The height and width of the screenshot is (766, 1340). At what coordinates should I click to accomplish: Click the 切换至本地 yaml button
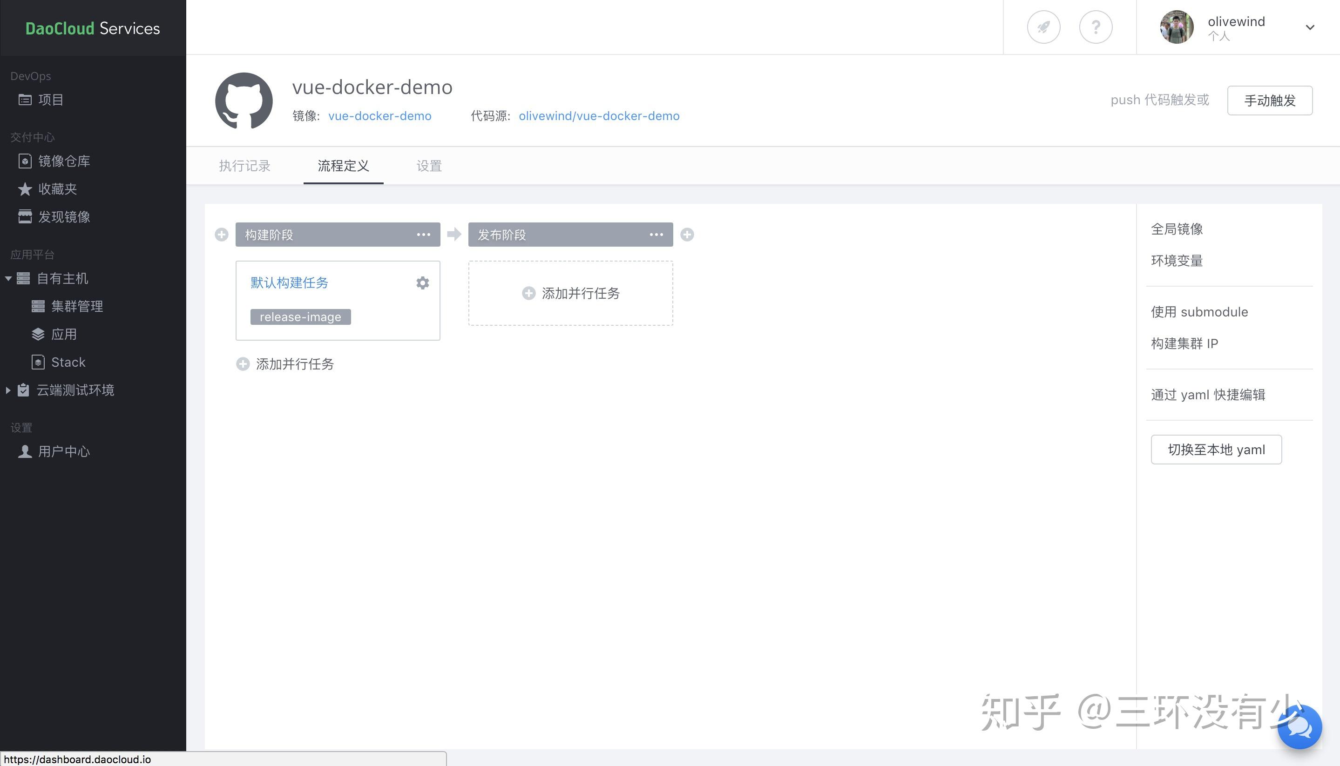(x=1216, y=450)
